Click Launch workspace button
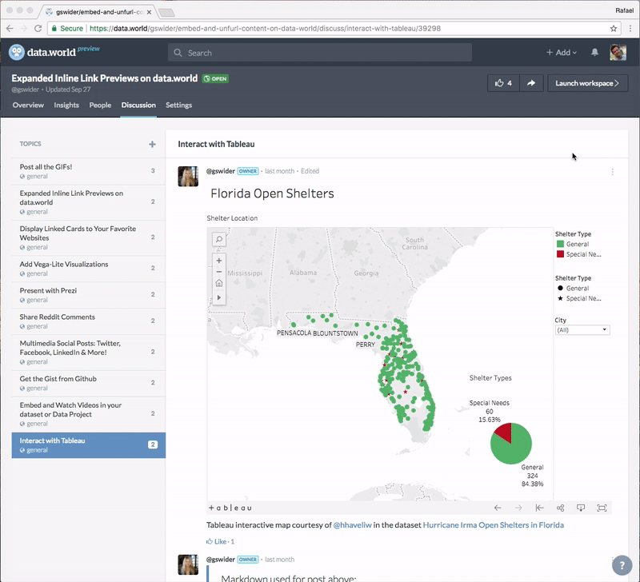Image resolution: width=640 pixels, height=582 pixels. [x=587, y=83]
